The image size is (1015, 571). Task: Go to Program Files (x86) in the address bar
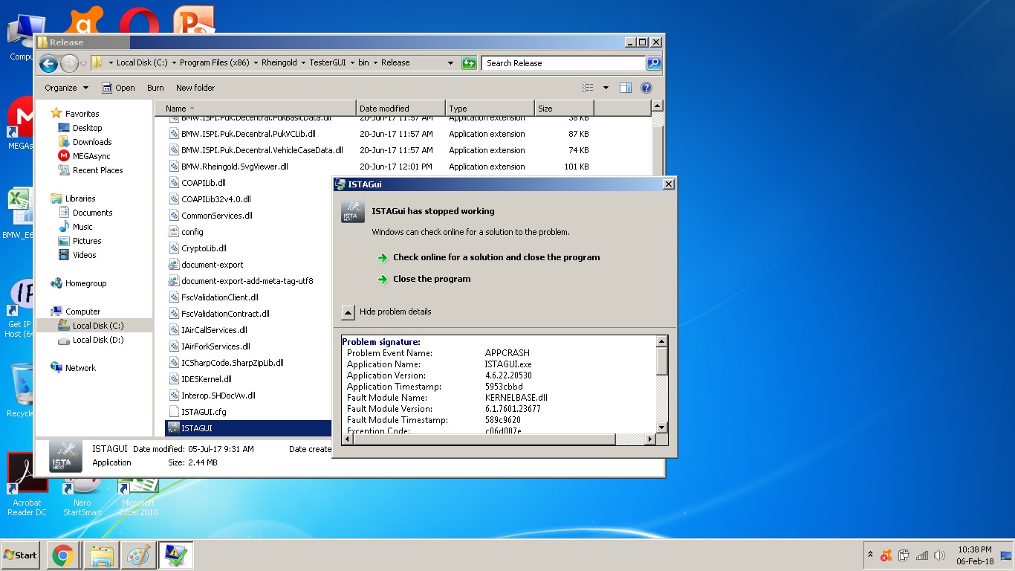[214, 63]
